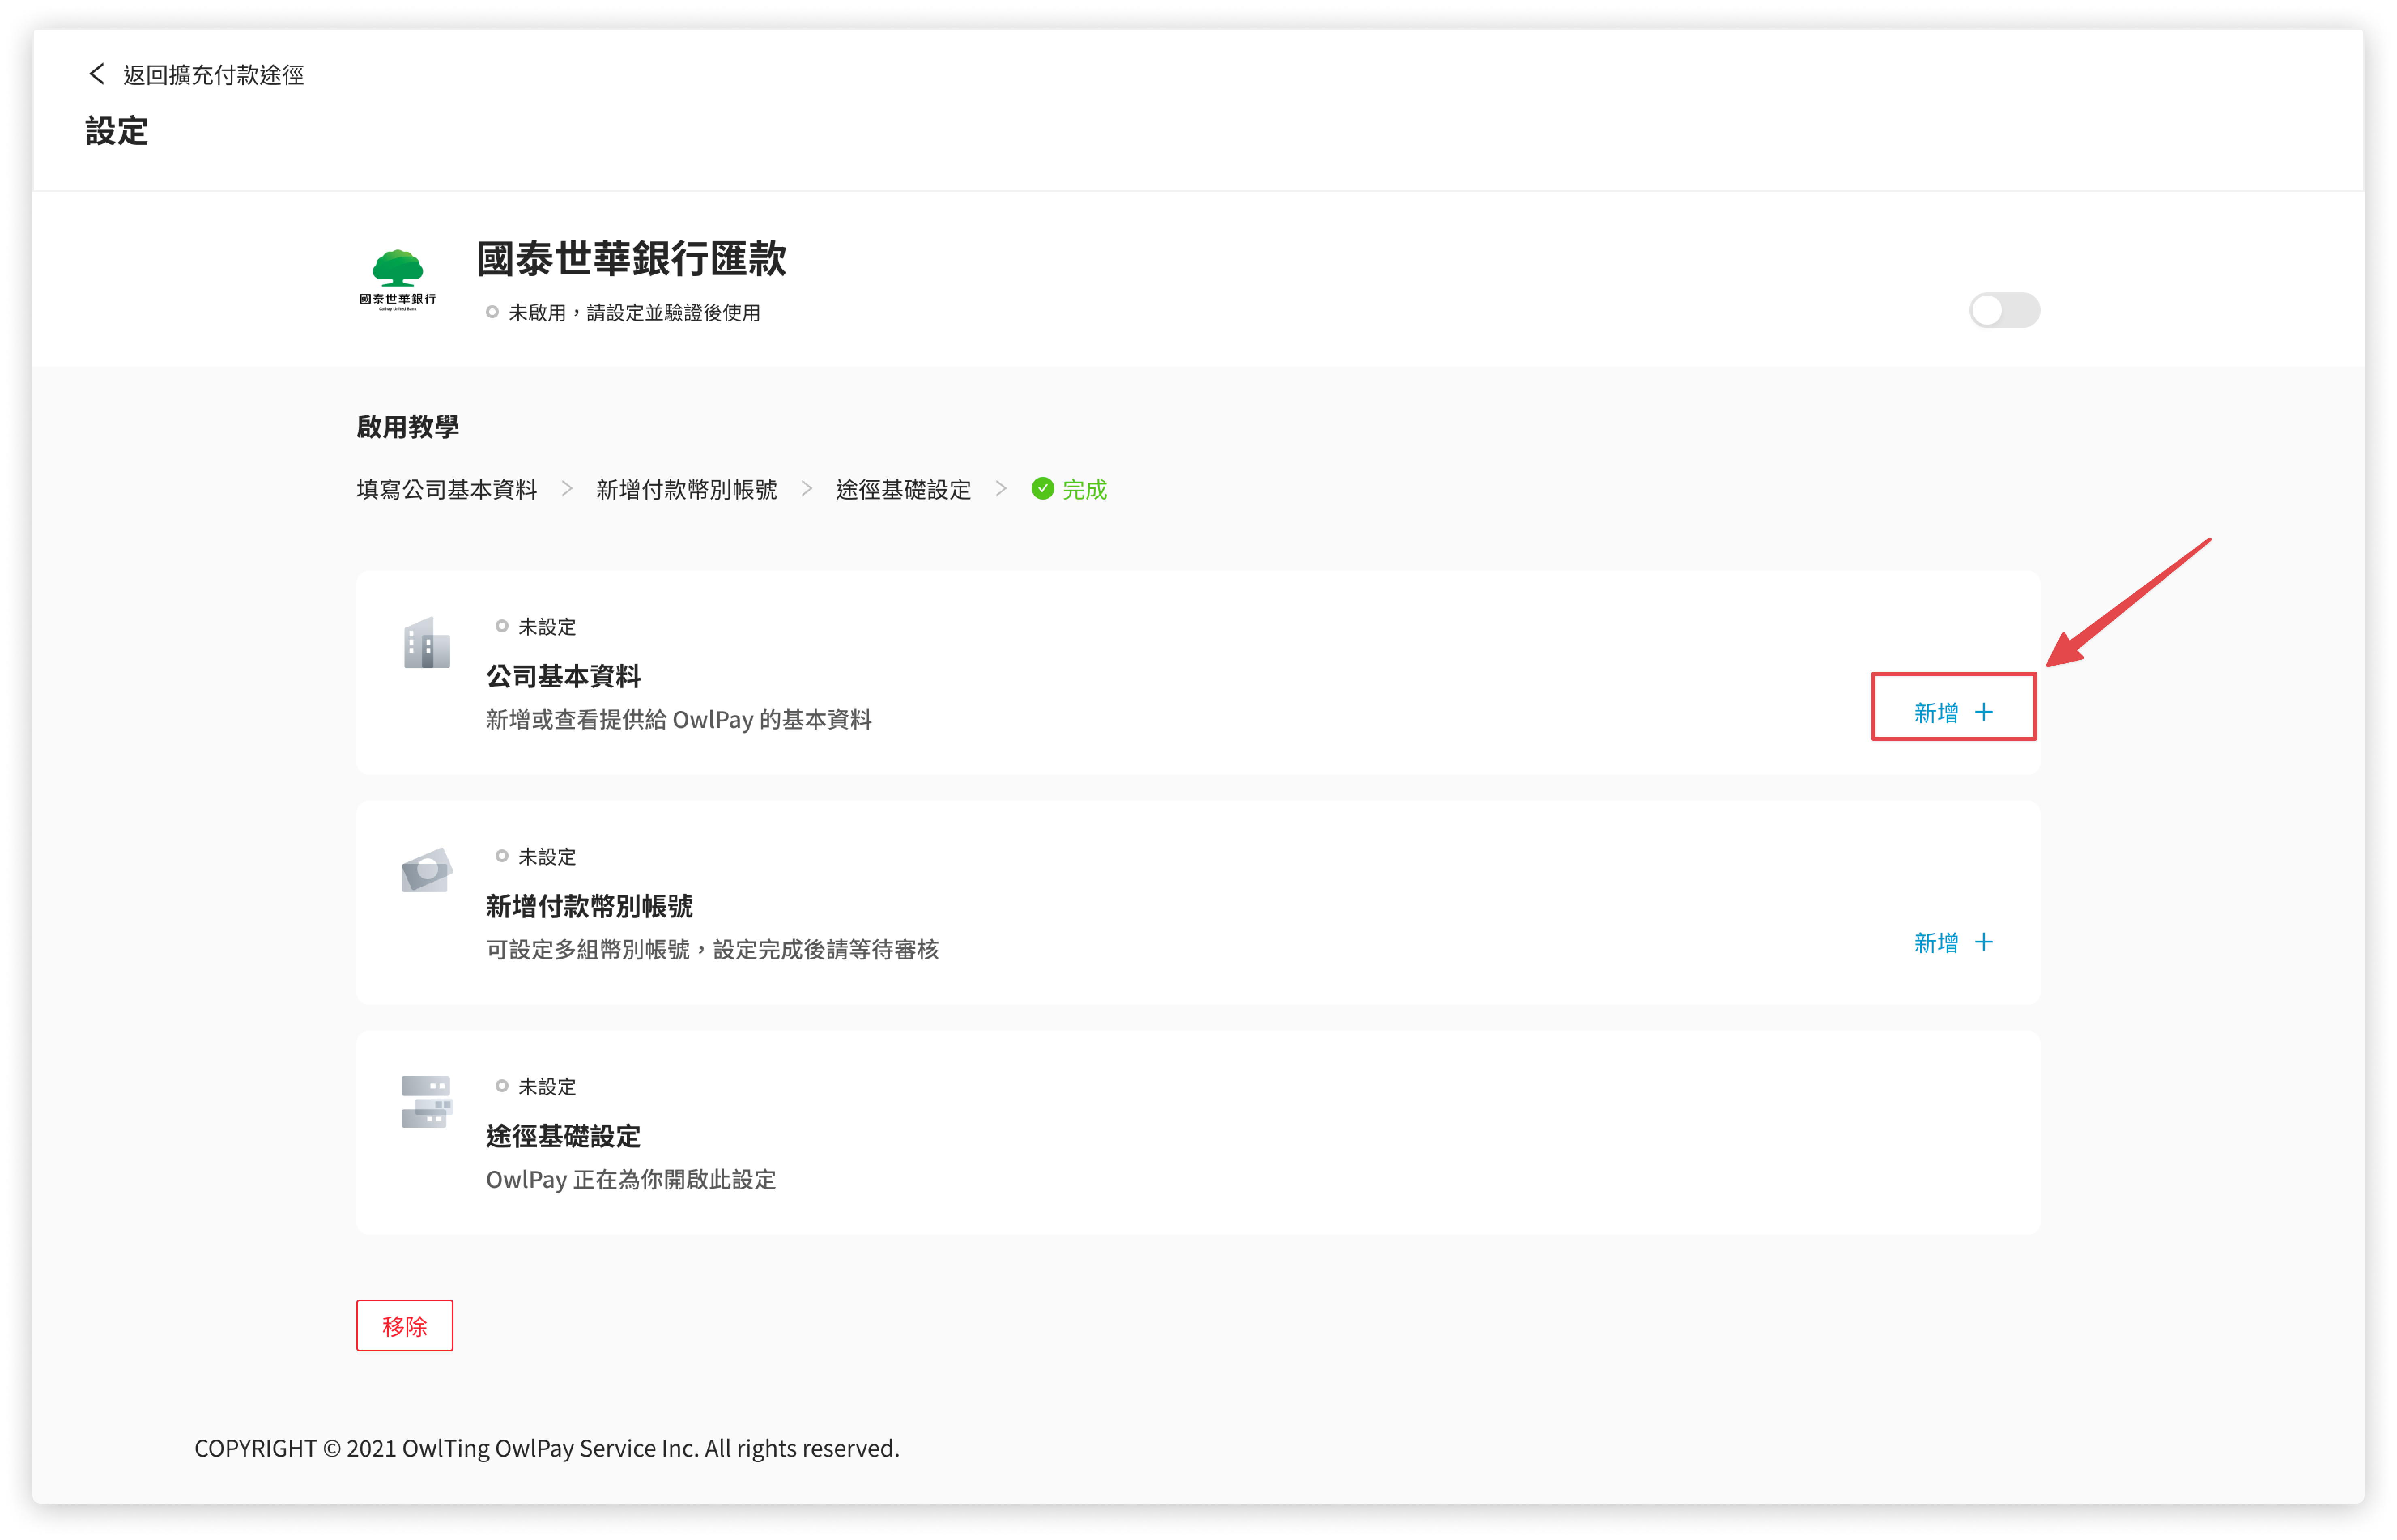Image resolution: width=2397 pixels, height=1540 pixels.
Task: Click the 新增付款幣別帳號 card title
Action: pyautogui.click(x=589, y=906)
